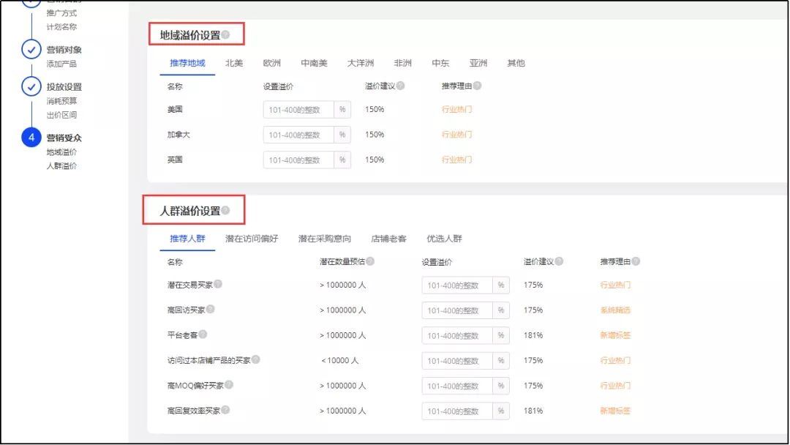Image resolution: width=790 pixels, height=445 pixels.
Task: Show info tooltip for 高MOQ偏好买家
Action: click(229, 384)
